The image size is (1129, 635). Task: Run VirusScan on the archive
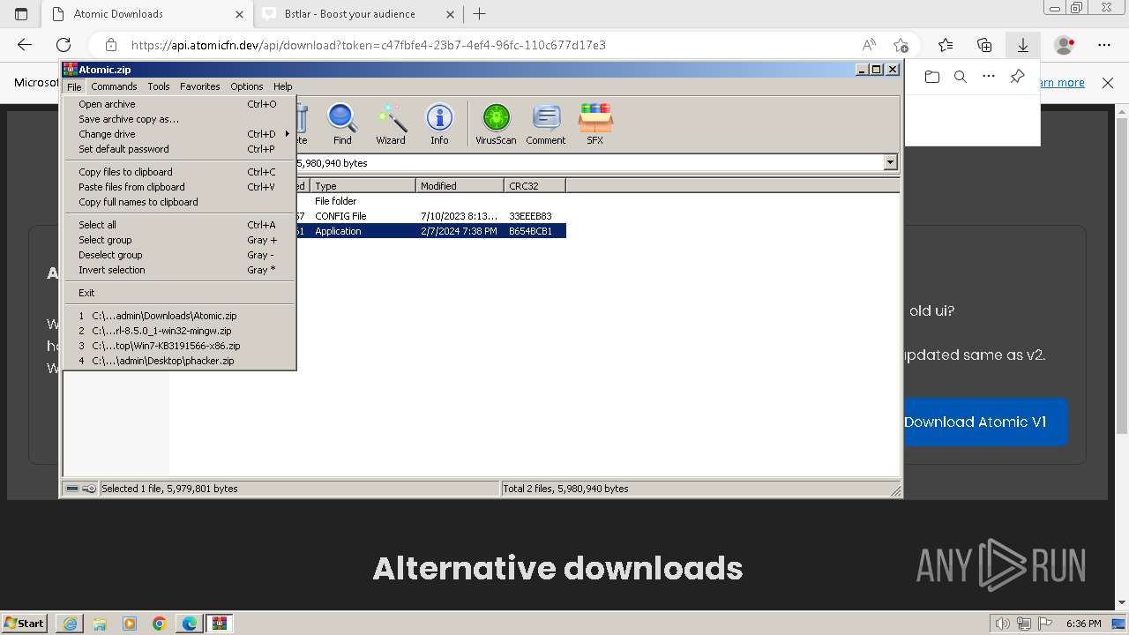pyautogui.click(x=496, y=123)
